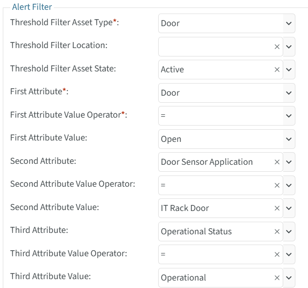Expand the Second Attribute dropdown arrow

[x=289, y=162]
